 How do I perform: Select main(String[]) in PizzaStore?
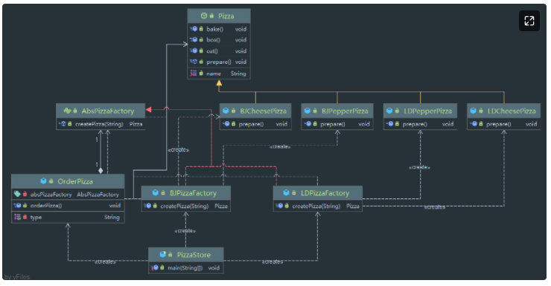pyautogui.click(x=186, y=267)
